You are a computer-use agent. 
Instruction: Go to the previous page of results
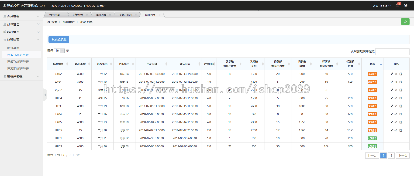point(372,155)
